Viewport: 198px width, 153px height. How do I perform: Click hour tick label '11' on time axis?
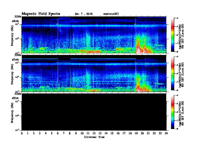(88, 133)
